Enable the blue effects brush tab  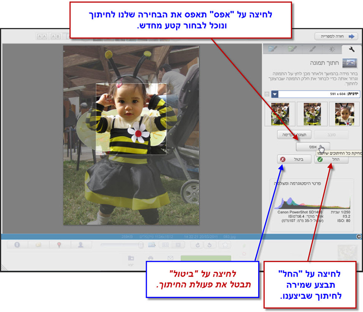tap(273, 49)
